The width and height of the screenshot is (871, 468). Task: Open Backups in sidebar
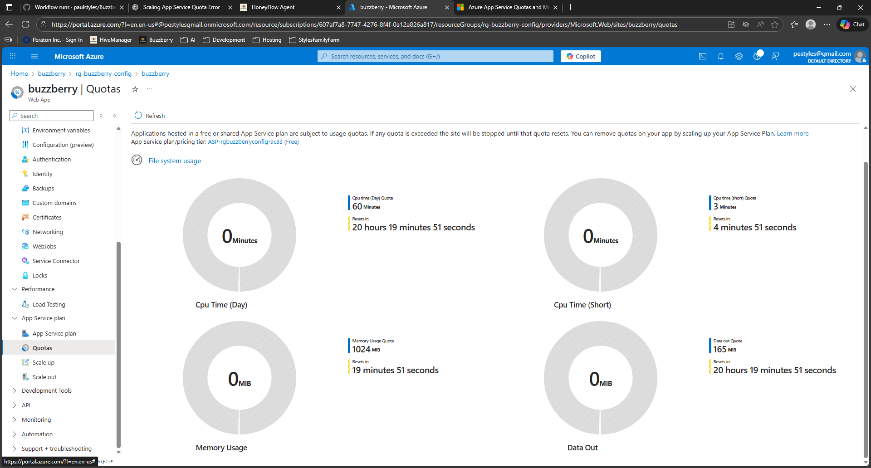click(x=43, y=188)
